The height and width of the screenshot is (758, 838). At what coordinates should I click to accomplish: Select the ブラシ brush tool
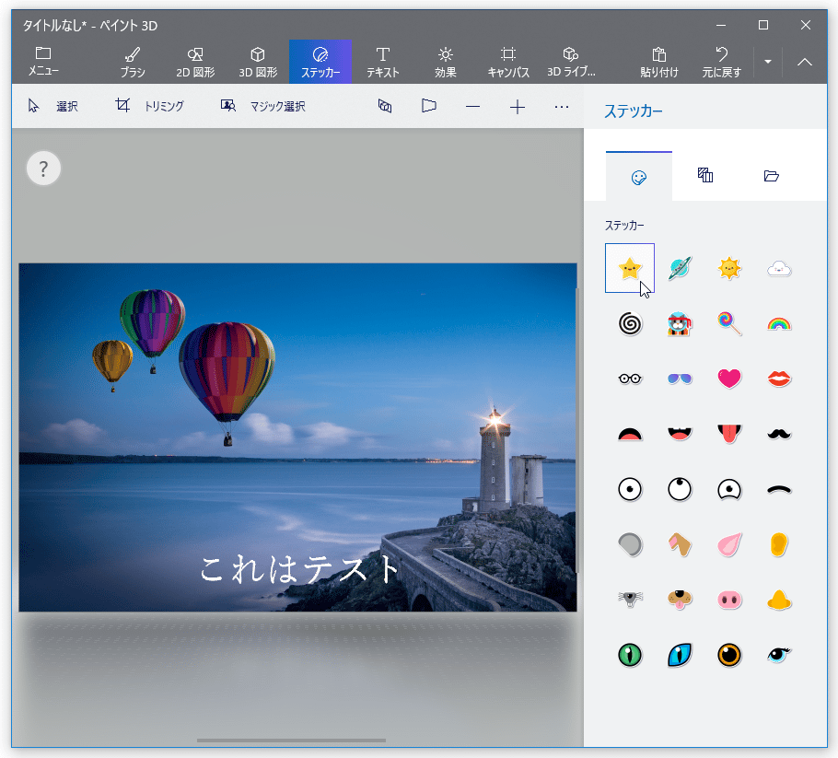[133, 62]
